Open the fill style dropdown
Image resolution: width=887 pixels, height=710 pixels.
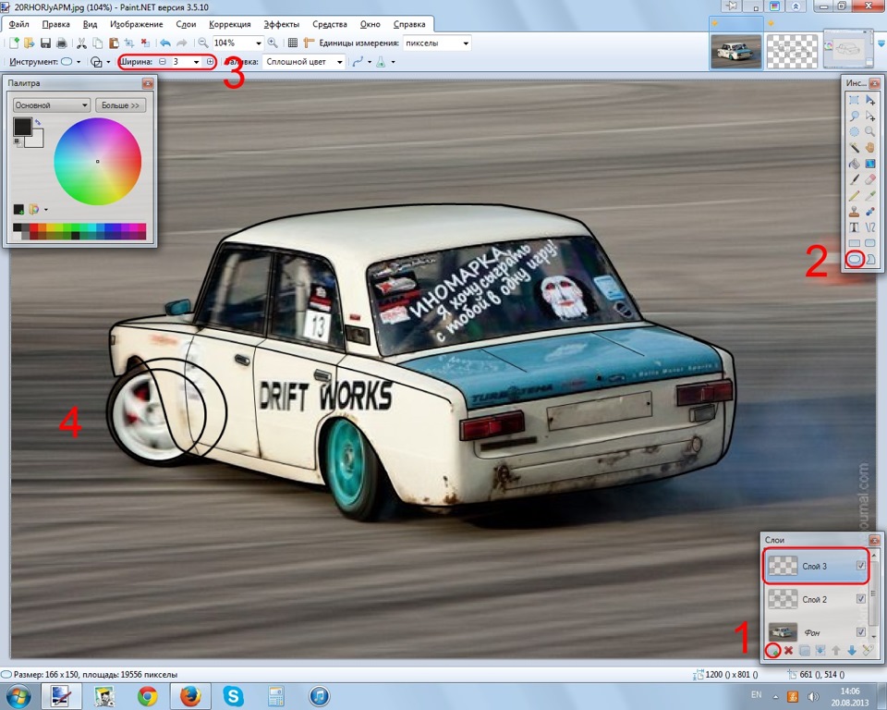(x=339, y=62)
